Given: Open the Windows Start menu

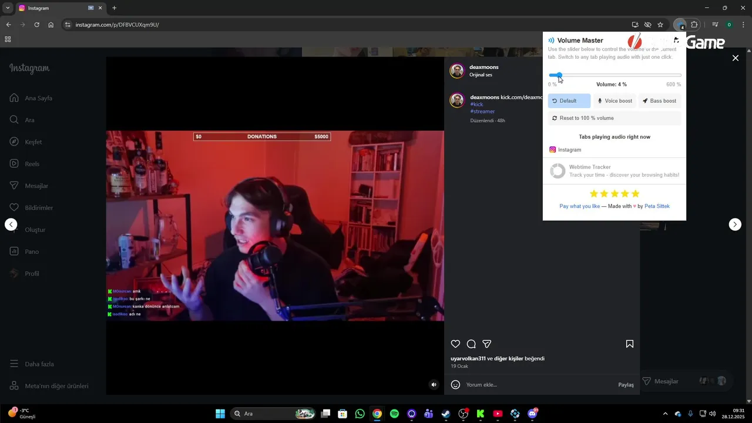Looking at the screenshot, I should point(220,414).
